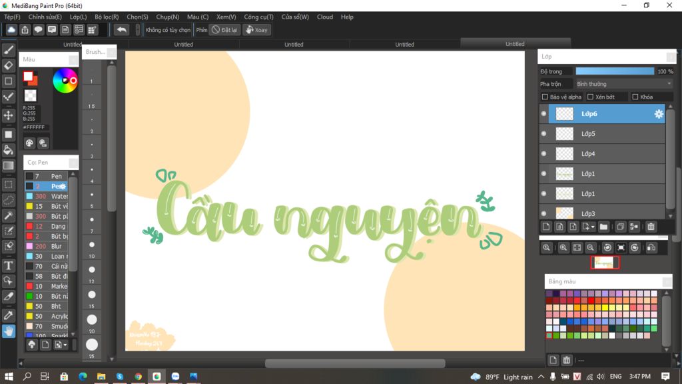Image resolution: width=682 pixels, height=384 pixels.
Task: Open the Xem(V) menu
Action: pyautogui.click(x=226, y=17)
